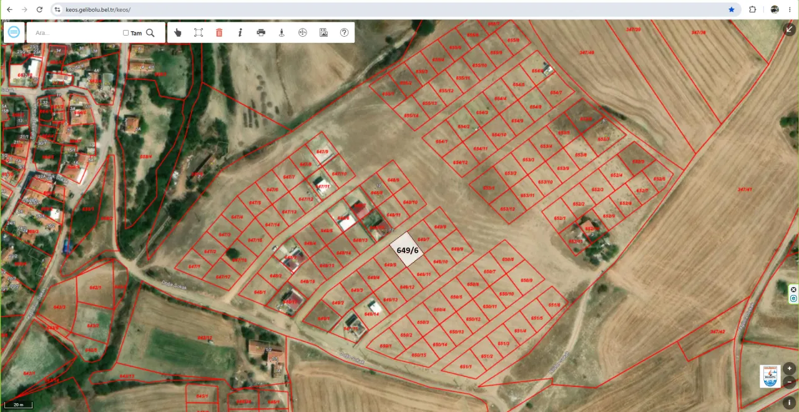Viewport: 799px width, 412px height.
Task: Click the compass navigation icon
Action: pyautogui.click(x=303, y=32)
